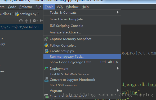This screenshot has width=156, height=100.
Task: Expand Deployment submenu arrow
Action: pos(118,68)
